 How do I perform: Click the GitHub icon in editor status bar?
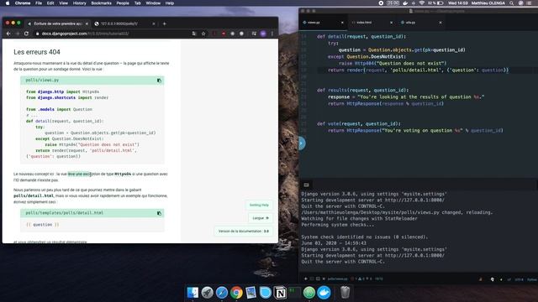(x=493, y=279)
